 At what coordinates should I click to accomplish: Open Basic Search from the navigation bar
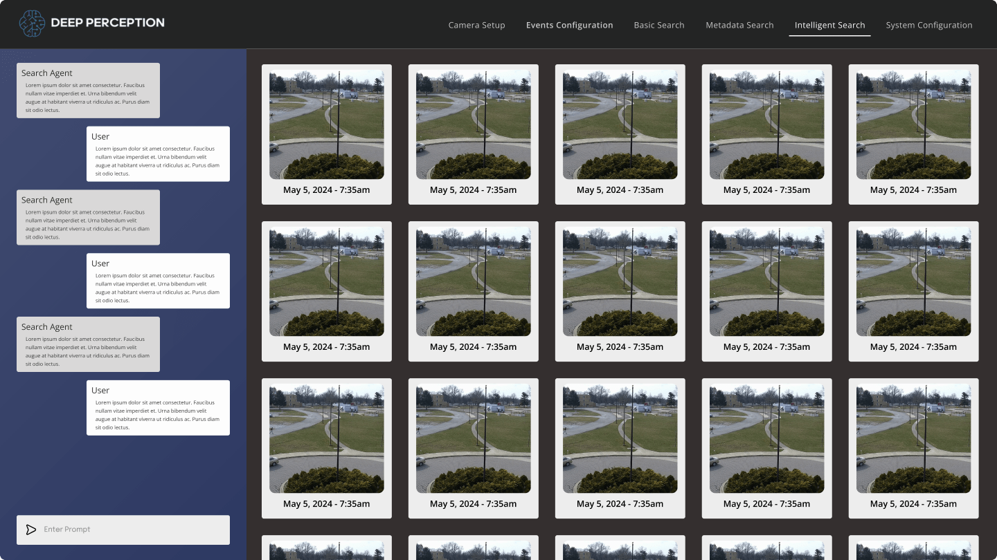click(x=658, y=25)
